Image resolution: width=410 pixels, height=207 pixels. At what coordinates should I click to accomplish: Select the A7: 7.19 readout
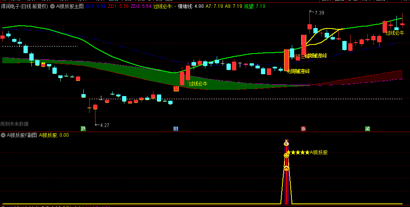click(x=214, y=6)
